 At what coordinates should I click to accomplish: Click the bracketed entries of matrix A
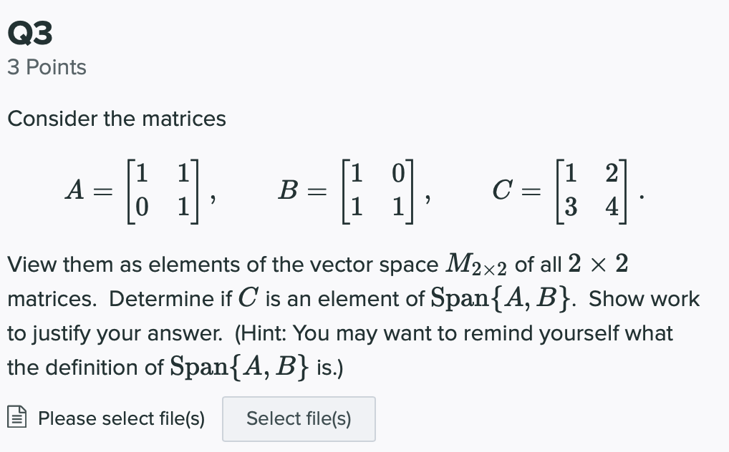(162, 191)
